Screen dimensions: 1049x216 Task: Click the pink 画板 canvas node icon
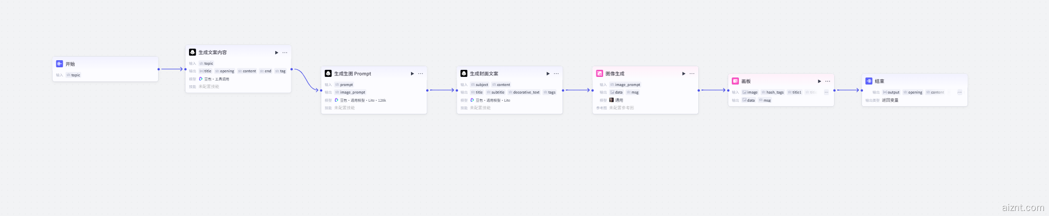735,81
